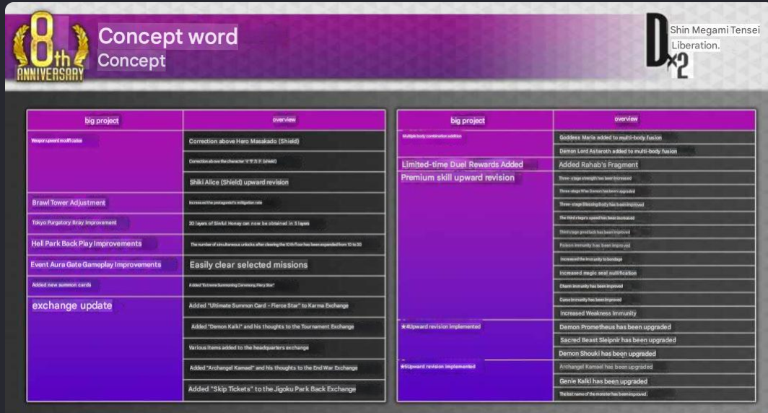This screenshot has height=413, width=768.
Task: Select 'Correction above Hero Masakado (Shield)' cell
Action: pyautogui.click(x=244, y=142)
